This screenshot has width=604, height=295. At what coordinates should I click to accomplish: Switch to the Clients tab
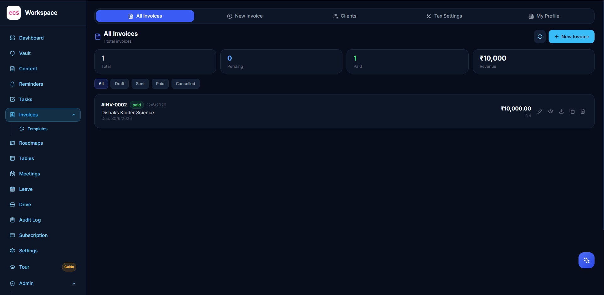click(344, 16)
